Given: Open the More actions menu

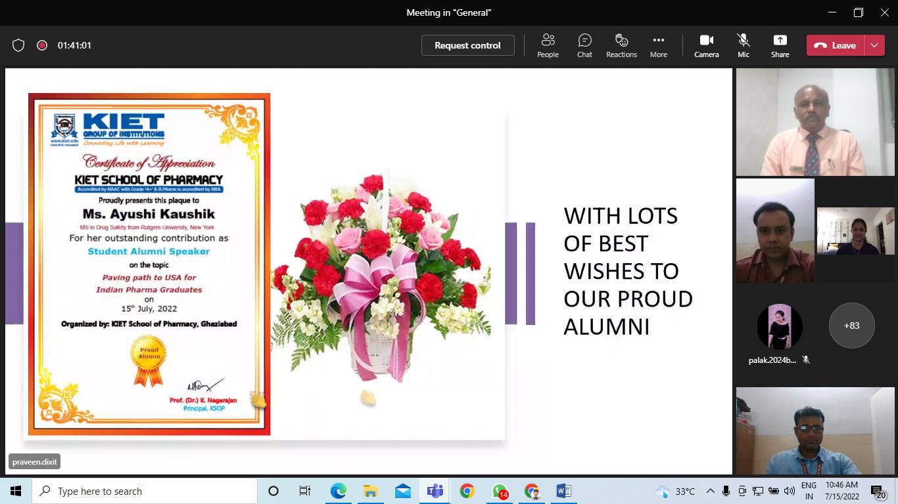Looking at the screenshot, I should coord(658,45).
